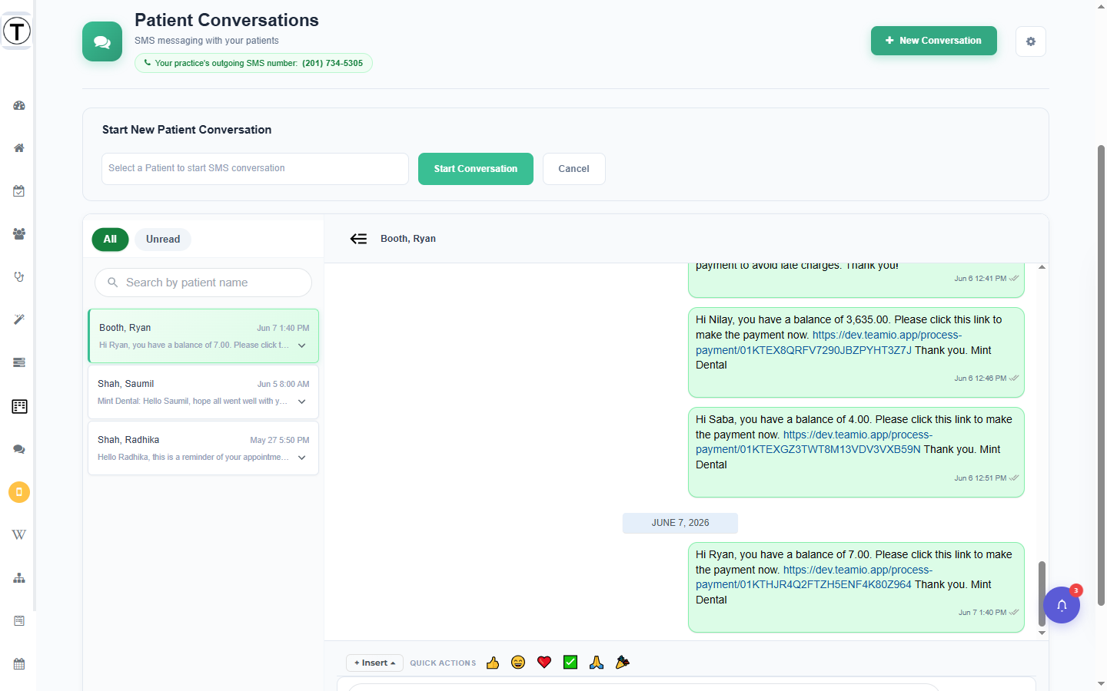Open the W icon in sidebar
The image size is (1107, 691).
click(x=19, y=535)
